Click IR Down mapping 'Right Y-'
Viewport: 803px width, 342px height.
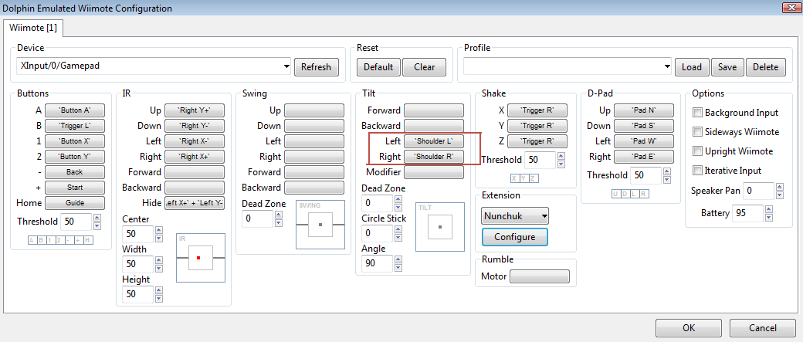tap(194, 125)
